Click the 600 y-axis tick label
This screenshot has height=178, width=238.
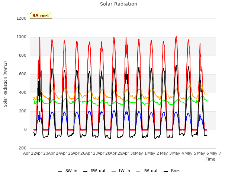(x=23, y=74)
